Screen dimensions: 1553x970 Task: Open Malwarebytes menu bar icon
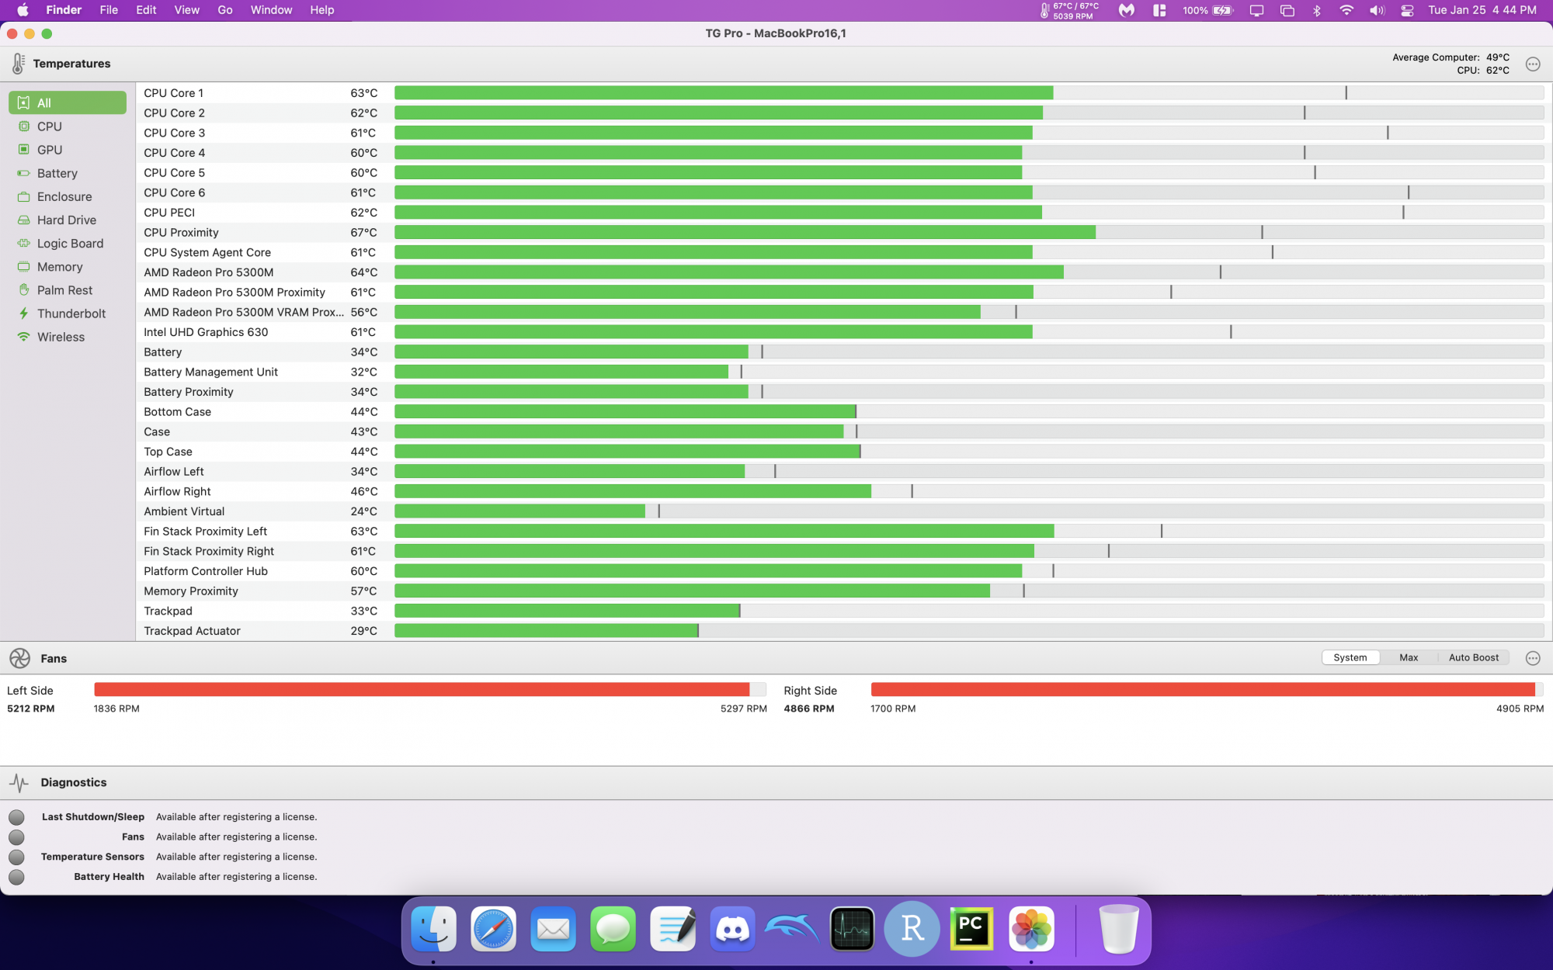(1127, 10)
